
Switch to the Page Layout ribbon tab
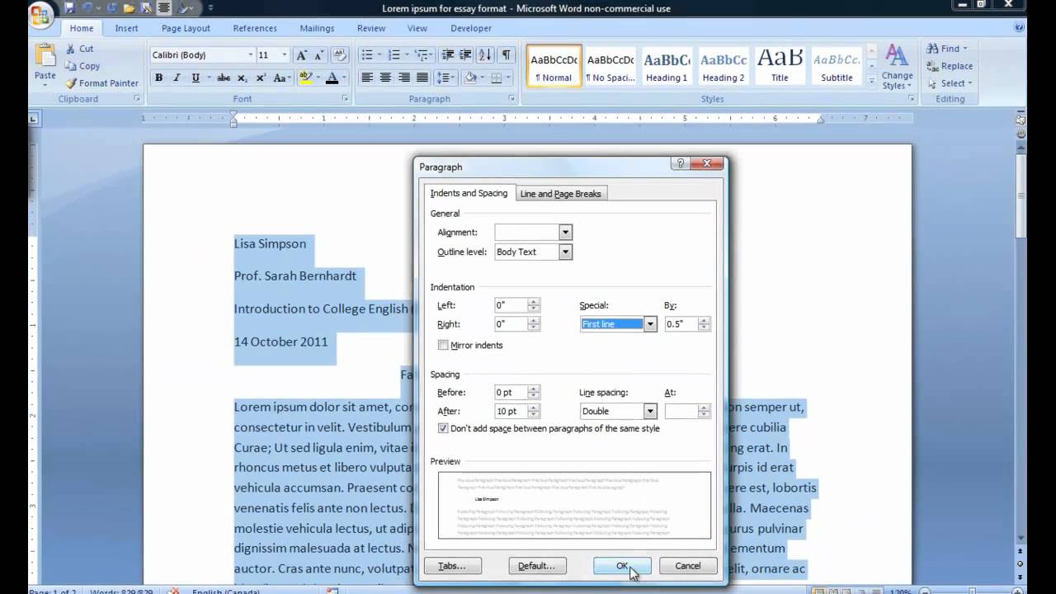pos(186,28)
